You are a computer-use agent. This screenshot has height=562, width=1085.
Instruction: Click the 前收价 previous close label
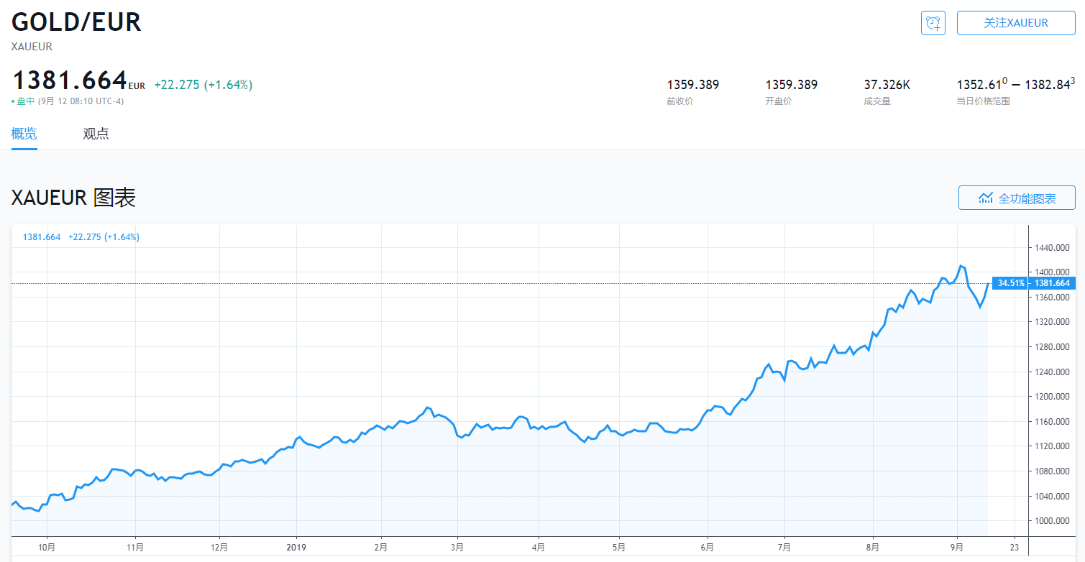(x=680, y=101)
